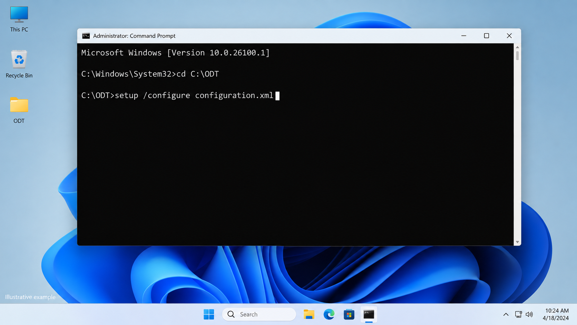The width and height of the screenshot is (577, 325).
Task: Open the volume tray icon
Action: tap(529, 314)
